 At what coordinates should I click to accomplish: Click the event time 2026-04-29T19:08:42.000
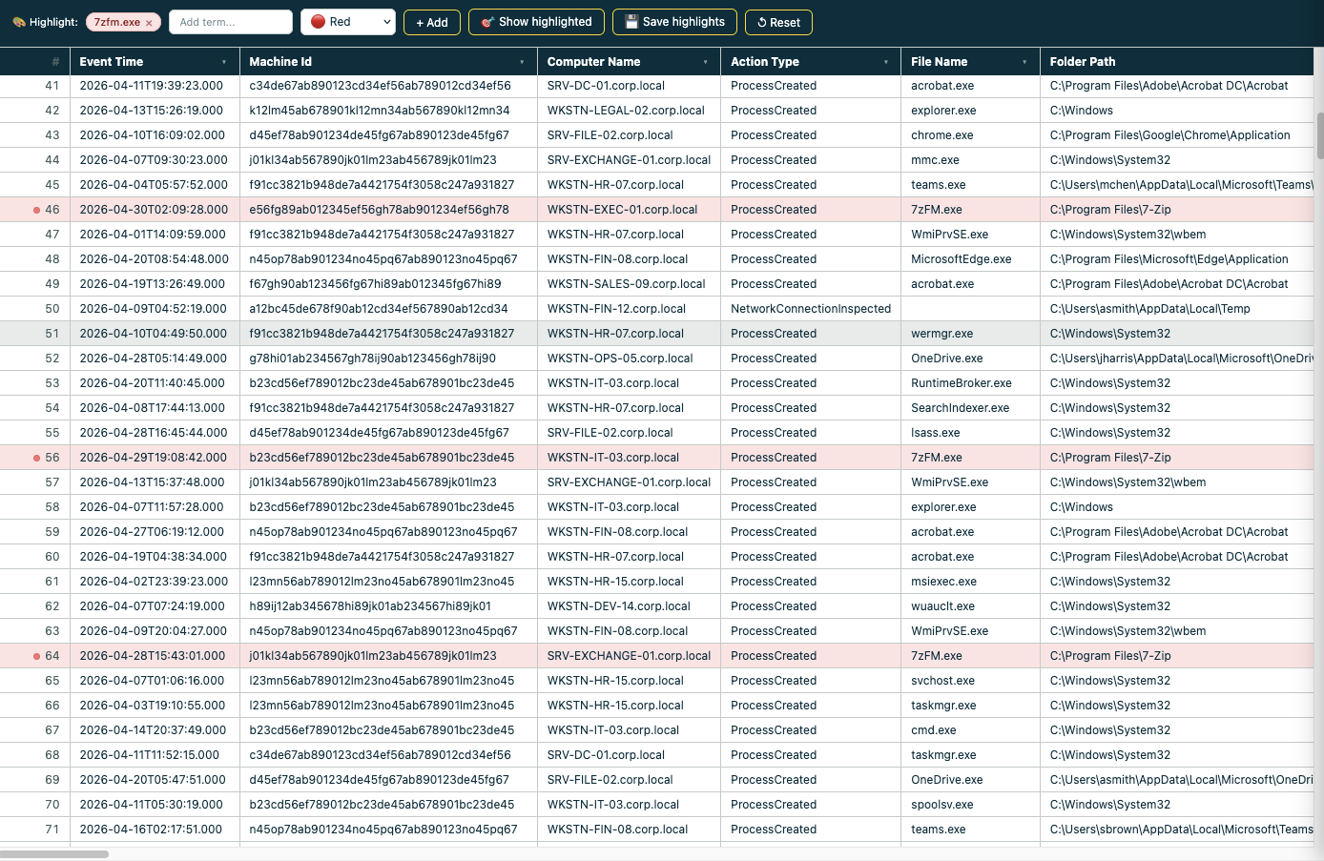[154, 458]
